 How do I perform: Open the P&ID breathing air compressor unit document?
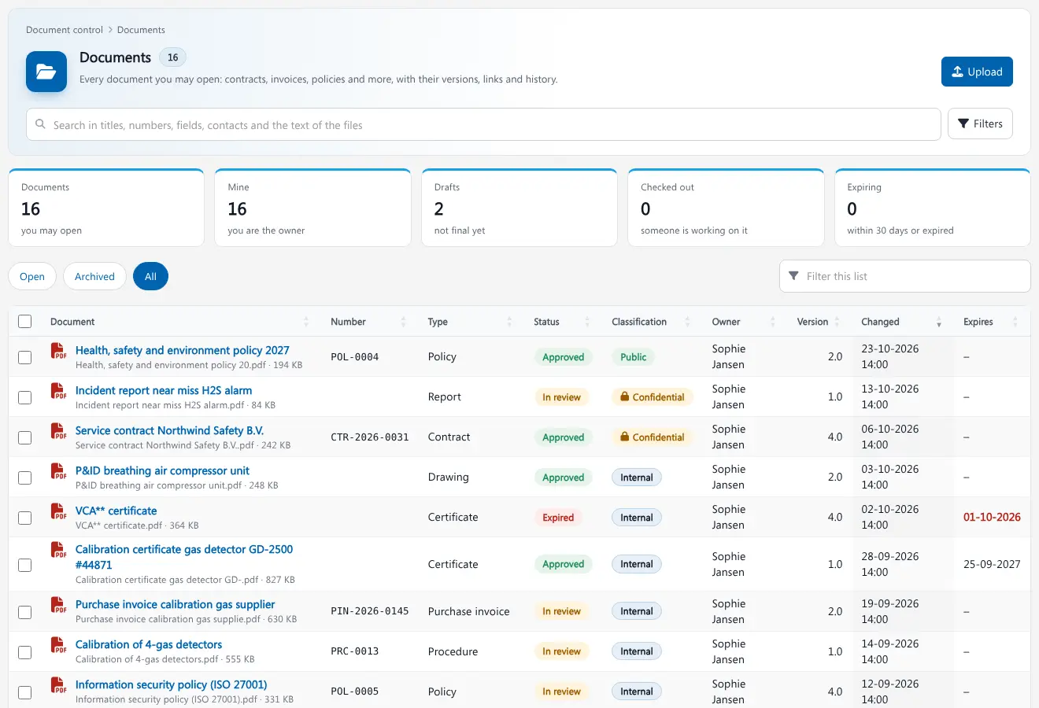(162, 470)
